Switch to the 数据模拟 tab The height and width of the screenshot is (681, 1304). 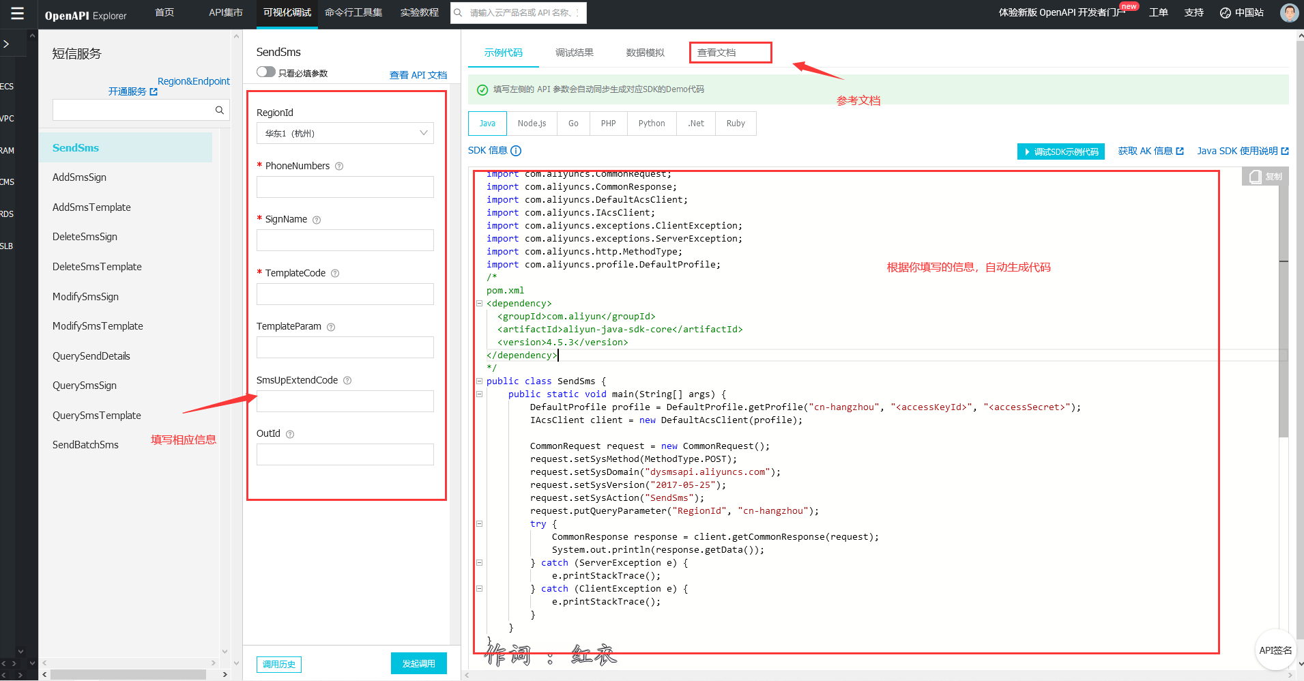[x=646, y=53]
